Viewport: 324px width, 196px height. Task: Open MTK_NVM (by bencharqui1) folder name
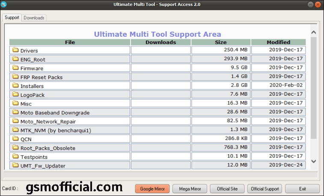(x=56, y=131)
